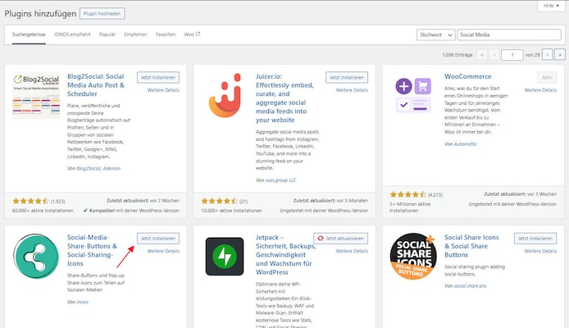The height and width of the screenshot is (328, 569).
Task: Click the disabled previous page arrow
Action: coord(494,55)
